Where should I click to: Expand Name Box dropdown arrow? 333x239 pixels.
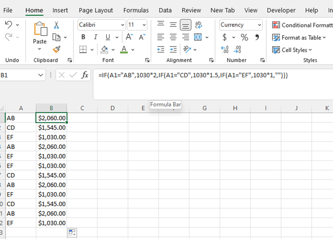click(41, 75)
